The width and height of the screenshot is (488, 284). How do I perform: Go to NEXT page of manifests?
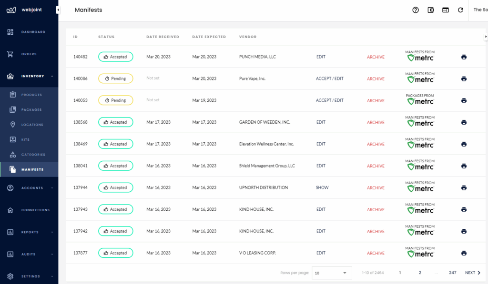click(x=472, y=273)
